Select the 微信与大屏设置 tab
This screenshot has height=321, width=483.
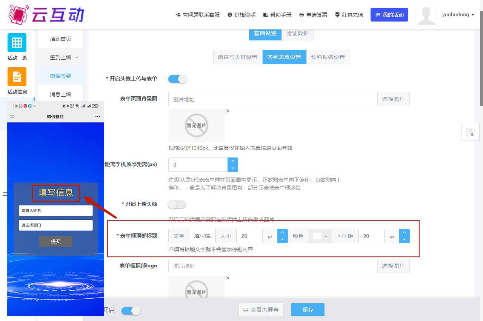[237, 57]
